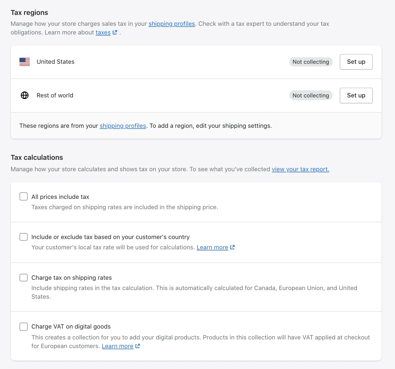Enable the All prices include tax checkbox
The width and height of the screenshot is (395, 369).
[24, 196]
